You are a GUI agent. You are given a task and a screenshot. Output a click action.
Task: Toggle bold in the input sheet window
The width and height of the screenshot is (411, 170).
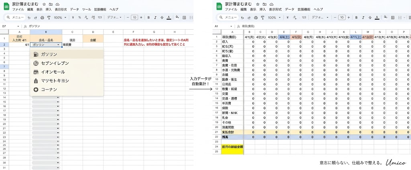pyautogui.click(x=149, y=18)
